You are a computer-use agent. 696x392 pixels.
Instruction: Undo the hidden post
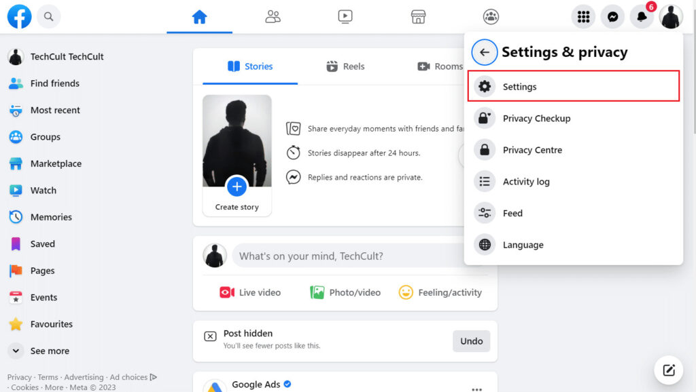[471, 341]
